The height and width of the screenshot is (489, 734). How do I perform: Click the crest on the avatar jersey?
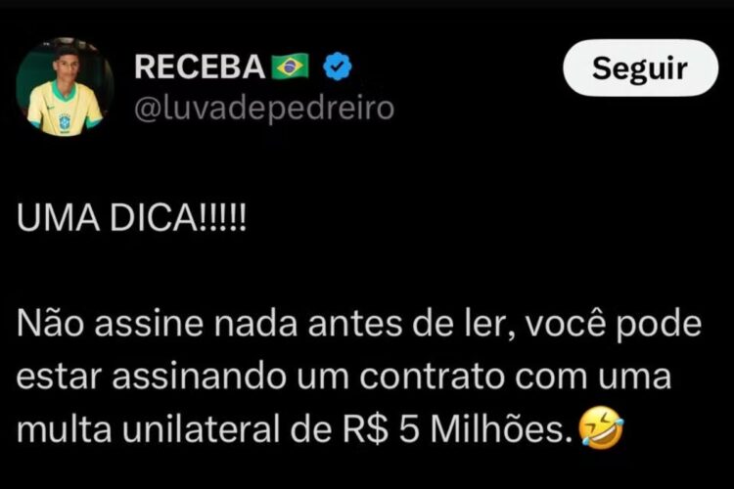65,121
